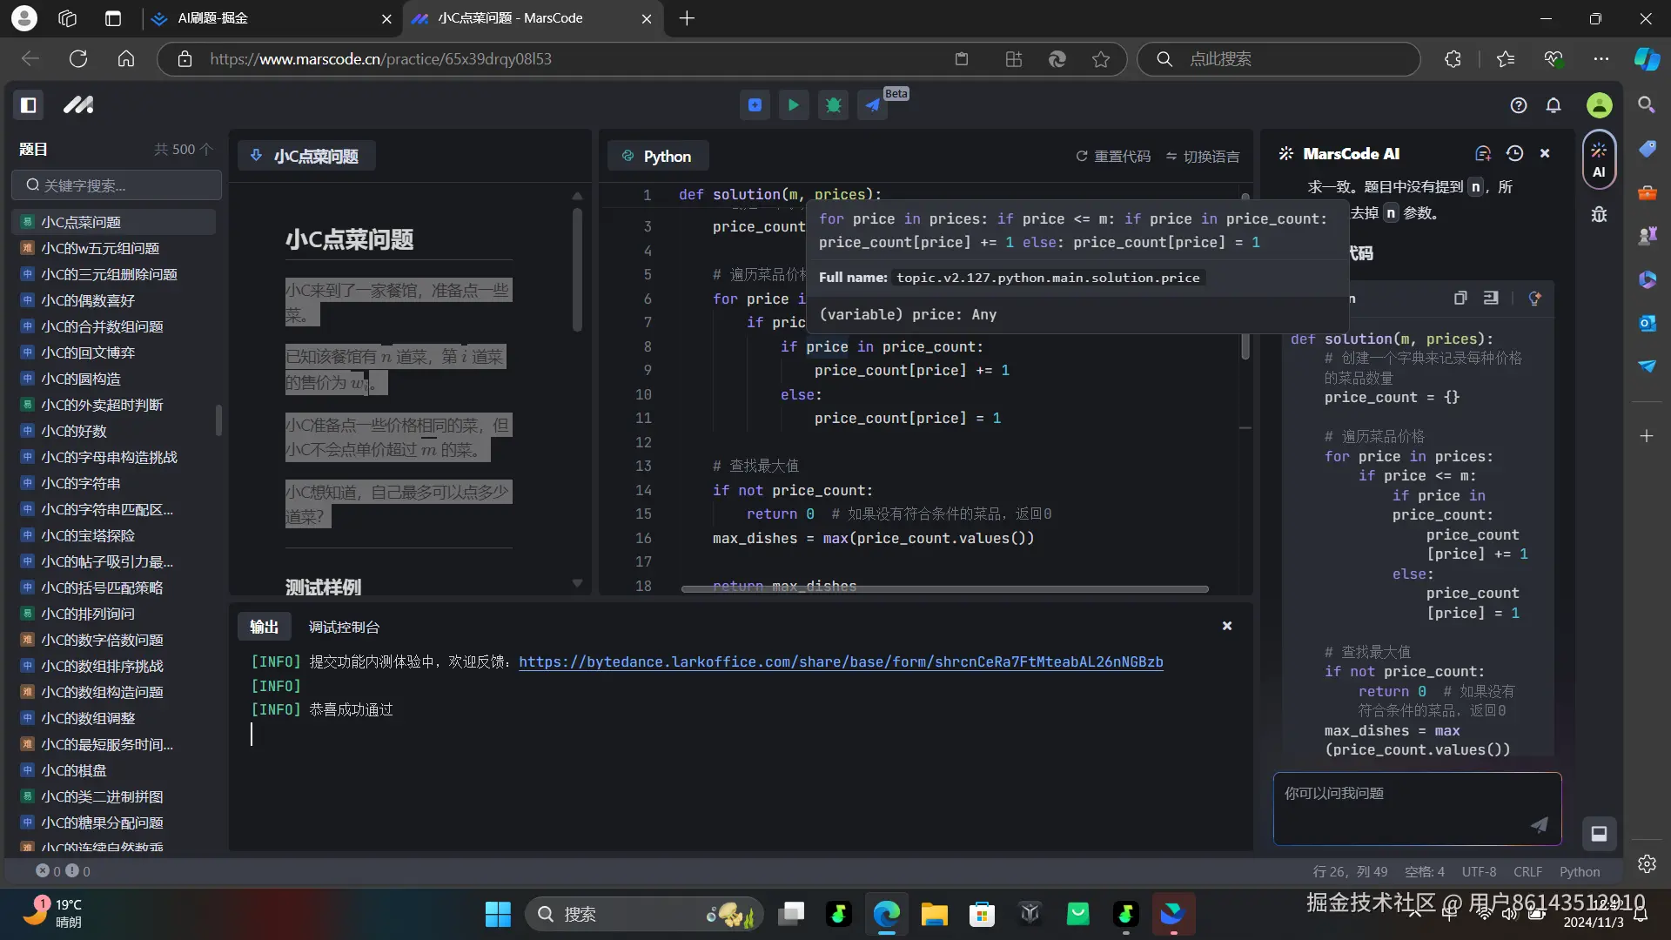Click the blue stop square toolbar icon
Screen dimensions: 1671x940
pyautogui.click(x=755, y=105)
